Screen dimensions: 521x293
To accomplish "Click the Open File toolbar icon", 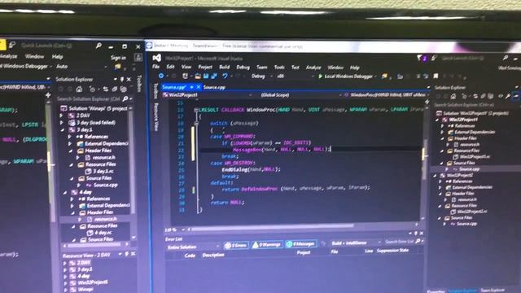I will [198, 76].
